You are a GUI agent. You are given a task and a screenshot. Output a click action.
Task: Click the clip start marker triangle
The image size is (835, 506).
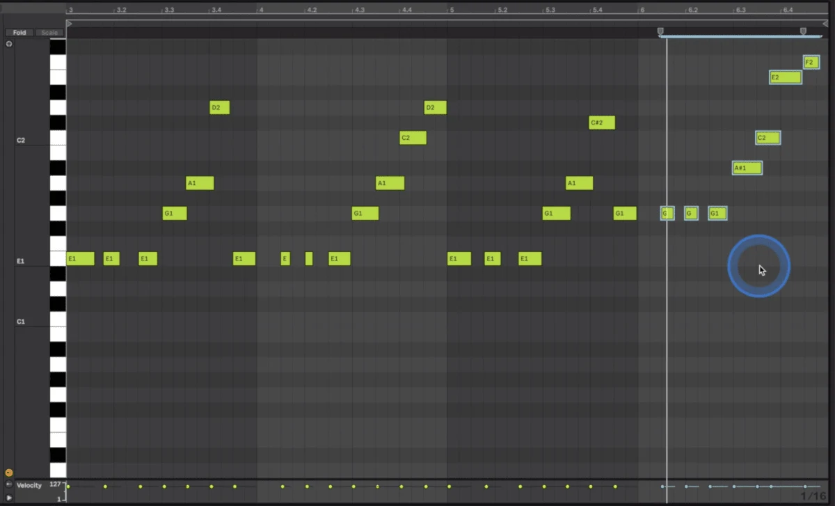pos(69,23)
